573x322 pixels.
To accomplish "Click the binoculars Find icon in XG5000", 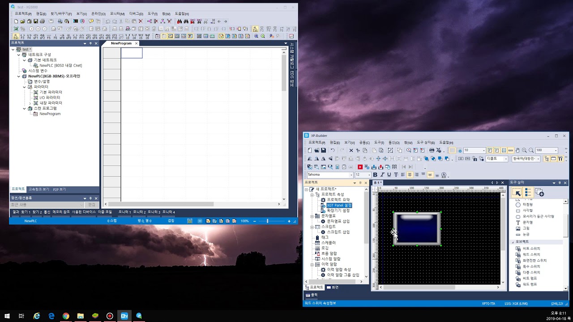I will click(180, 21).
